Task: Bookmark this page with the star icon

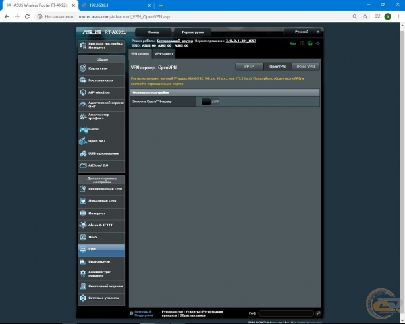Action: click(375, 16)
